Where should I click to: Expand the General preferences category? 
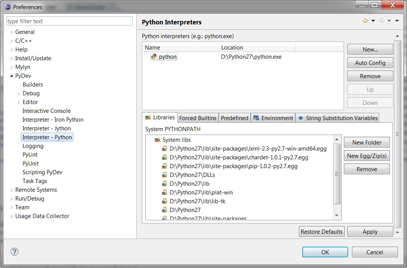[x=11, y=32]
